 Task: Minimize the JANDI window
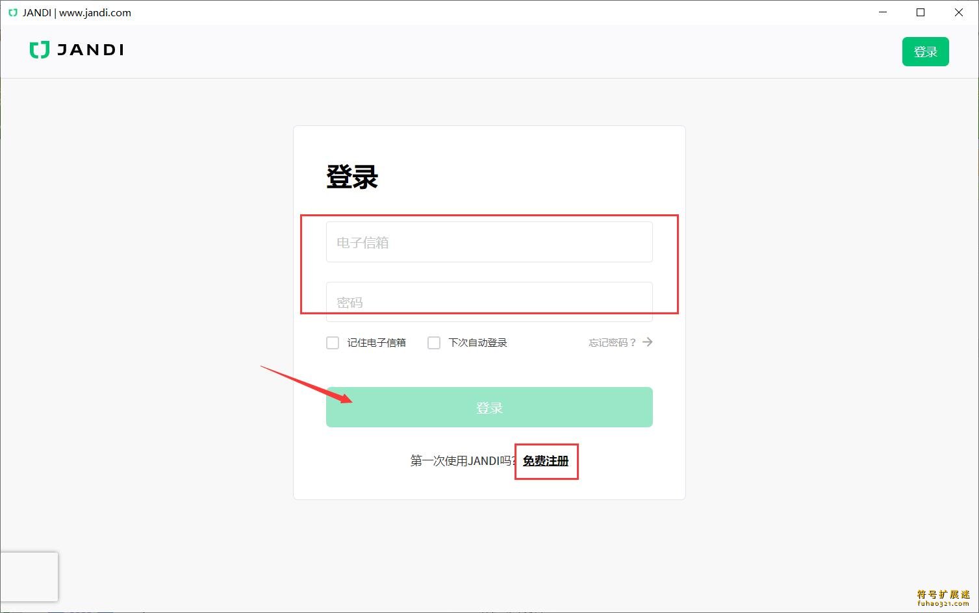click(883, 12)
